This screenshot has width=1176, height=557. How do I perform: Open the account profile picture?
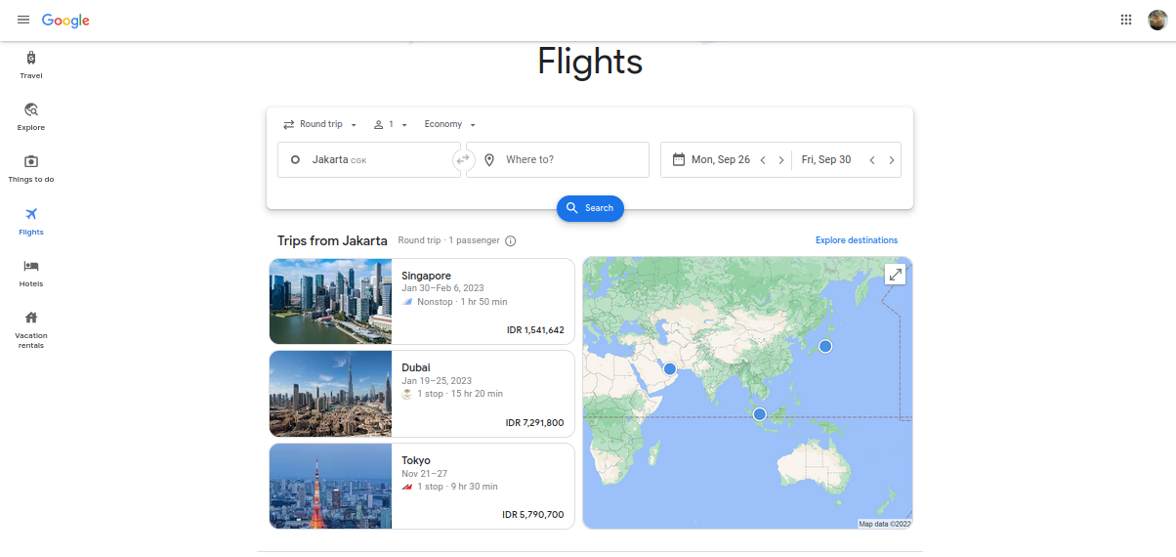(x=1157, y=20)
